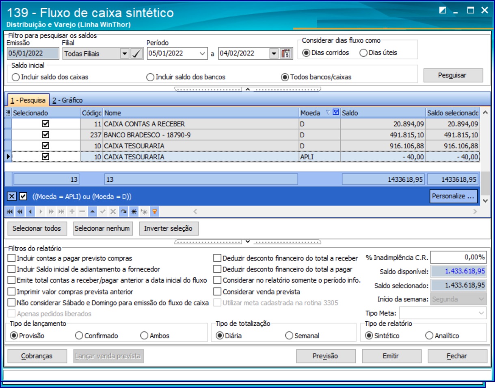Select Incluir saldo dos bancos option
The height and width of the screenshot is (388, 495).
click(x=150, y=77)
